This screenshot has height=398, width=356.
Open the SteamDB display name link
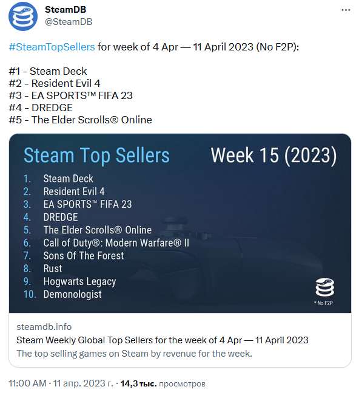65,9
